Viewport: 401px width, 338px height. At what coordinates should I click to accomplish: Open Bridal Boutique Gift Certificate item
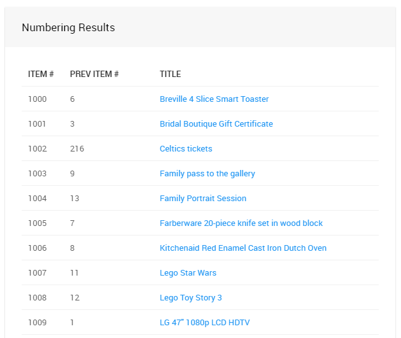coord(216,124)
